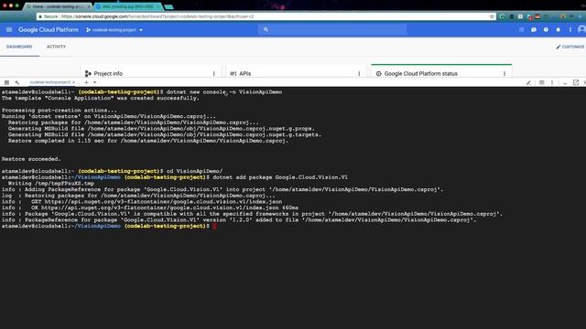Click the Google Cloud Platform status title
The height and width of the screenshot is (329, 586).
click(x=421, y=73)
